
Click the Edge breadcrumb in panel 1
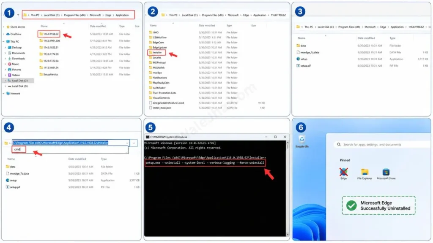[108, 15]
